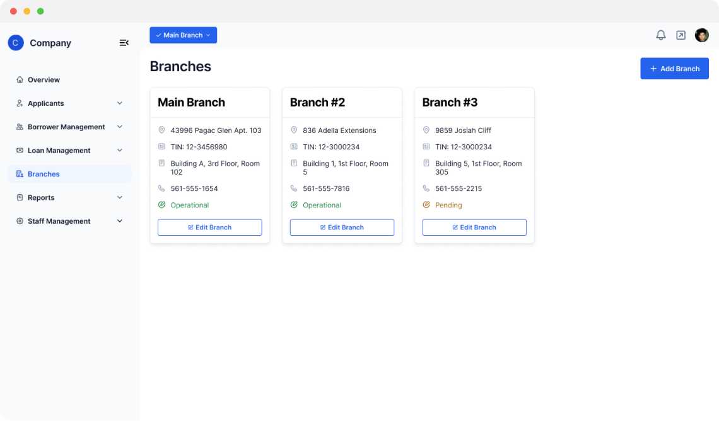
Task: Open Loan Management menu item
Action: [x=70, y=150]
